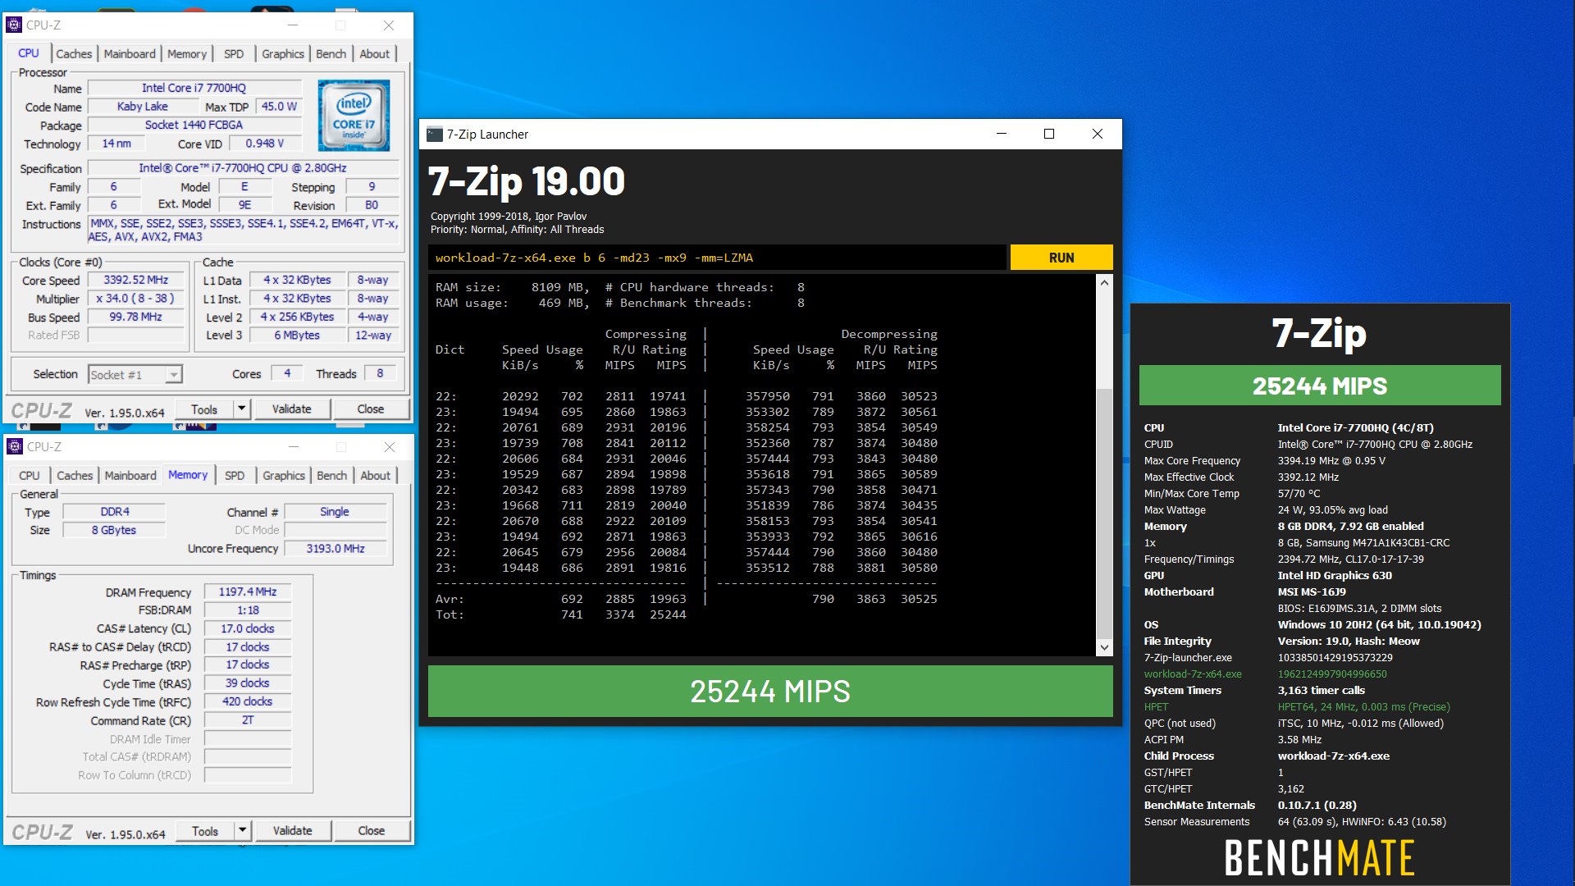Open Mainboard tab in the Memory-tab CPU-Z window

pyautogui.click(x=130, y=475)
